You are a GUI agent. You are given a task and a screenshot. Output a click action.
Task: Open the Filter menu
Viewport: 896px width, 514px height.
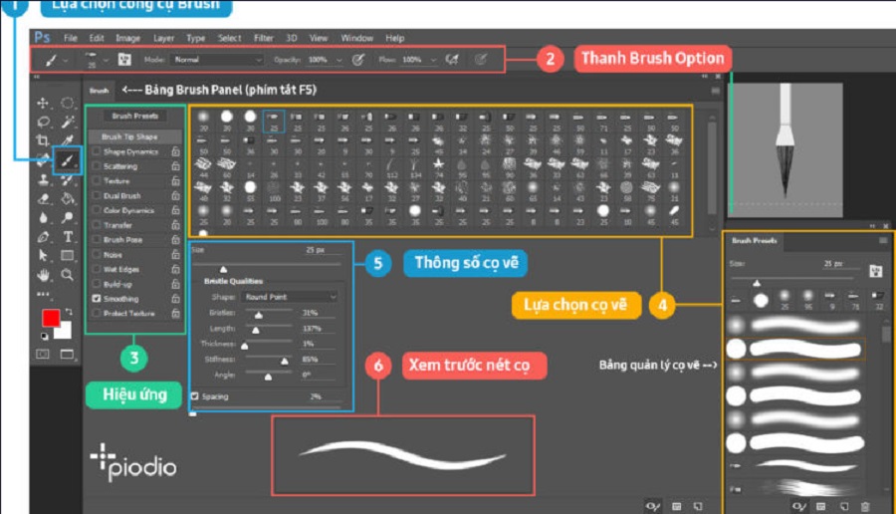[263, 38]
